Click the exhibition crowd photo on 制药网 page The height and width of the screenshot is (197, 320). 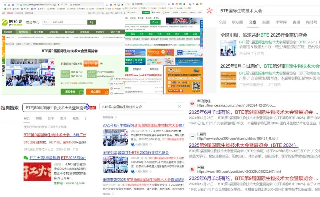(x=30, y=72)
